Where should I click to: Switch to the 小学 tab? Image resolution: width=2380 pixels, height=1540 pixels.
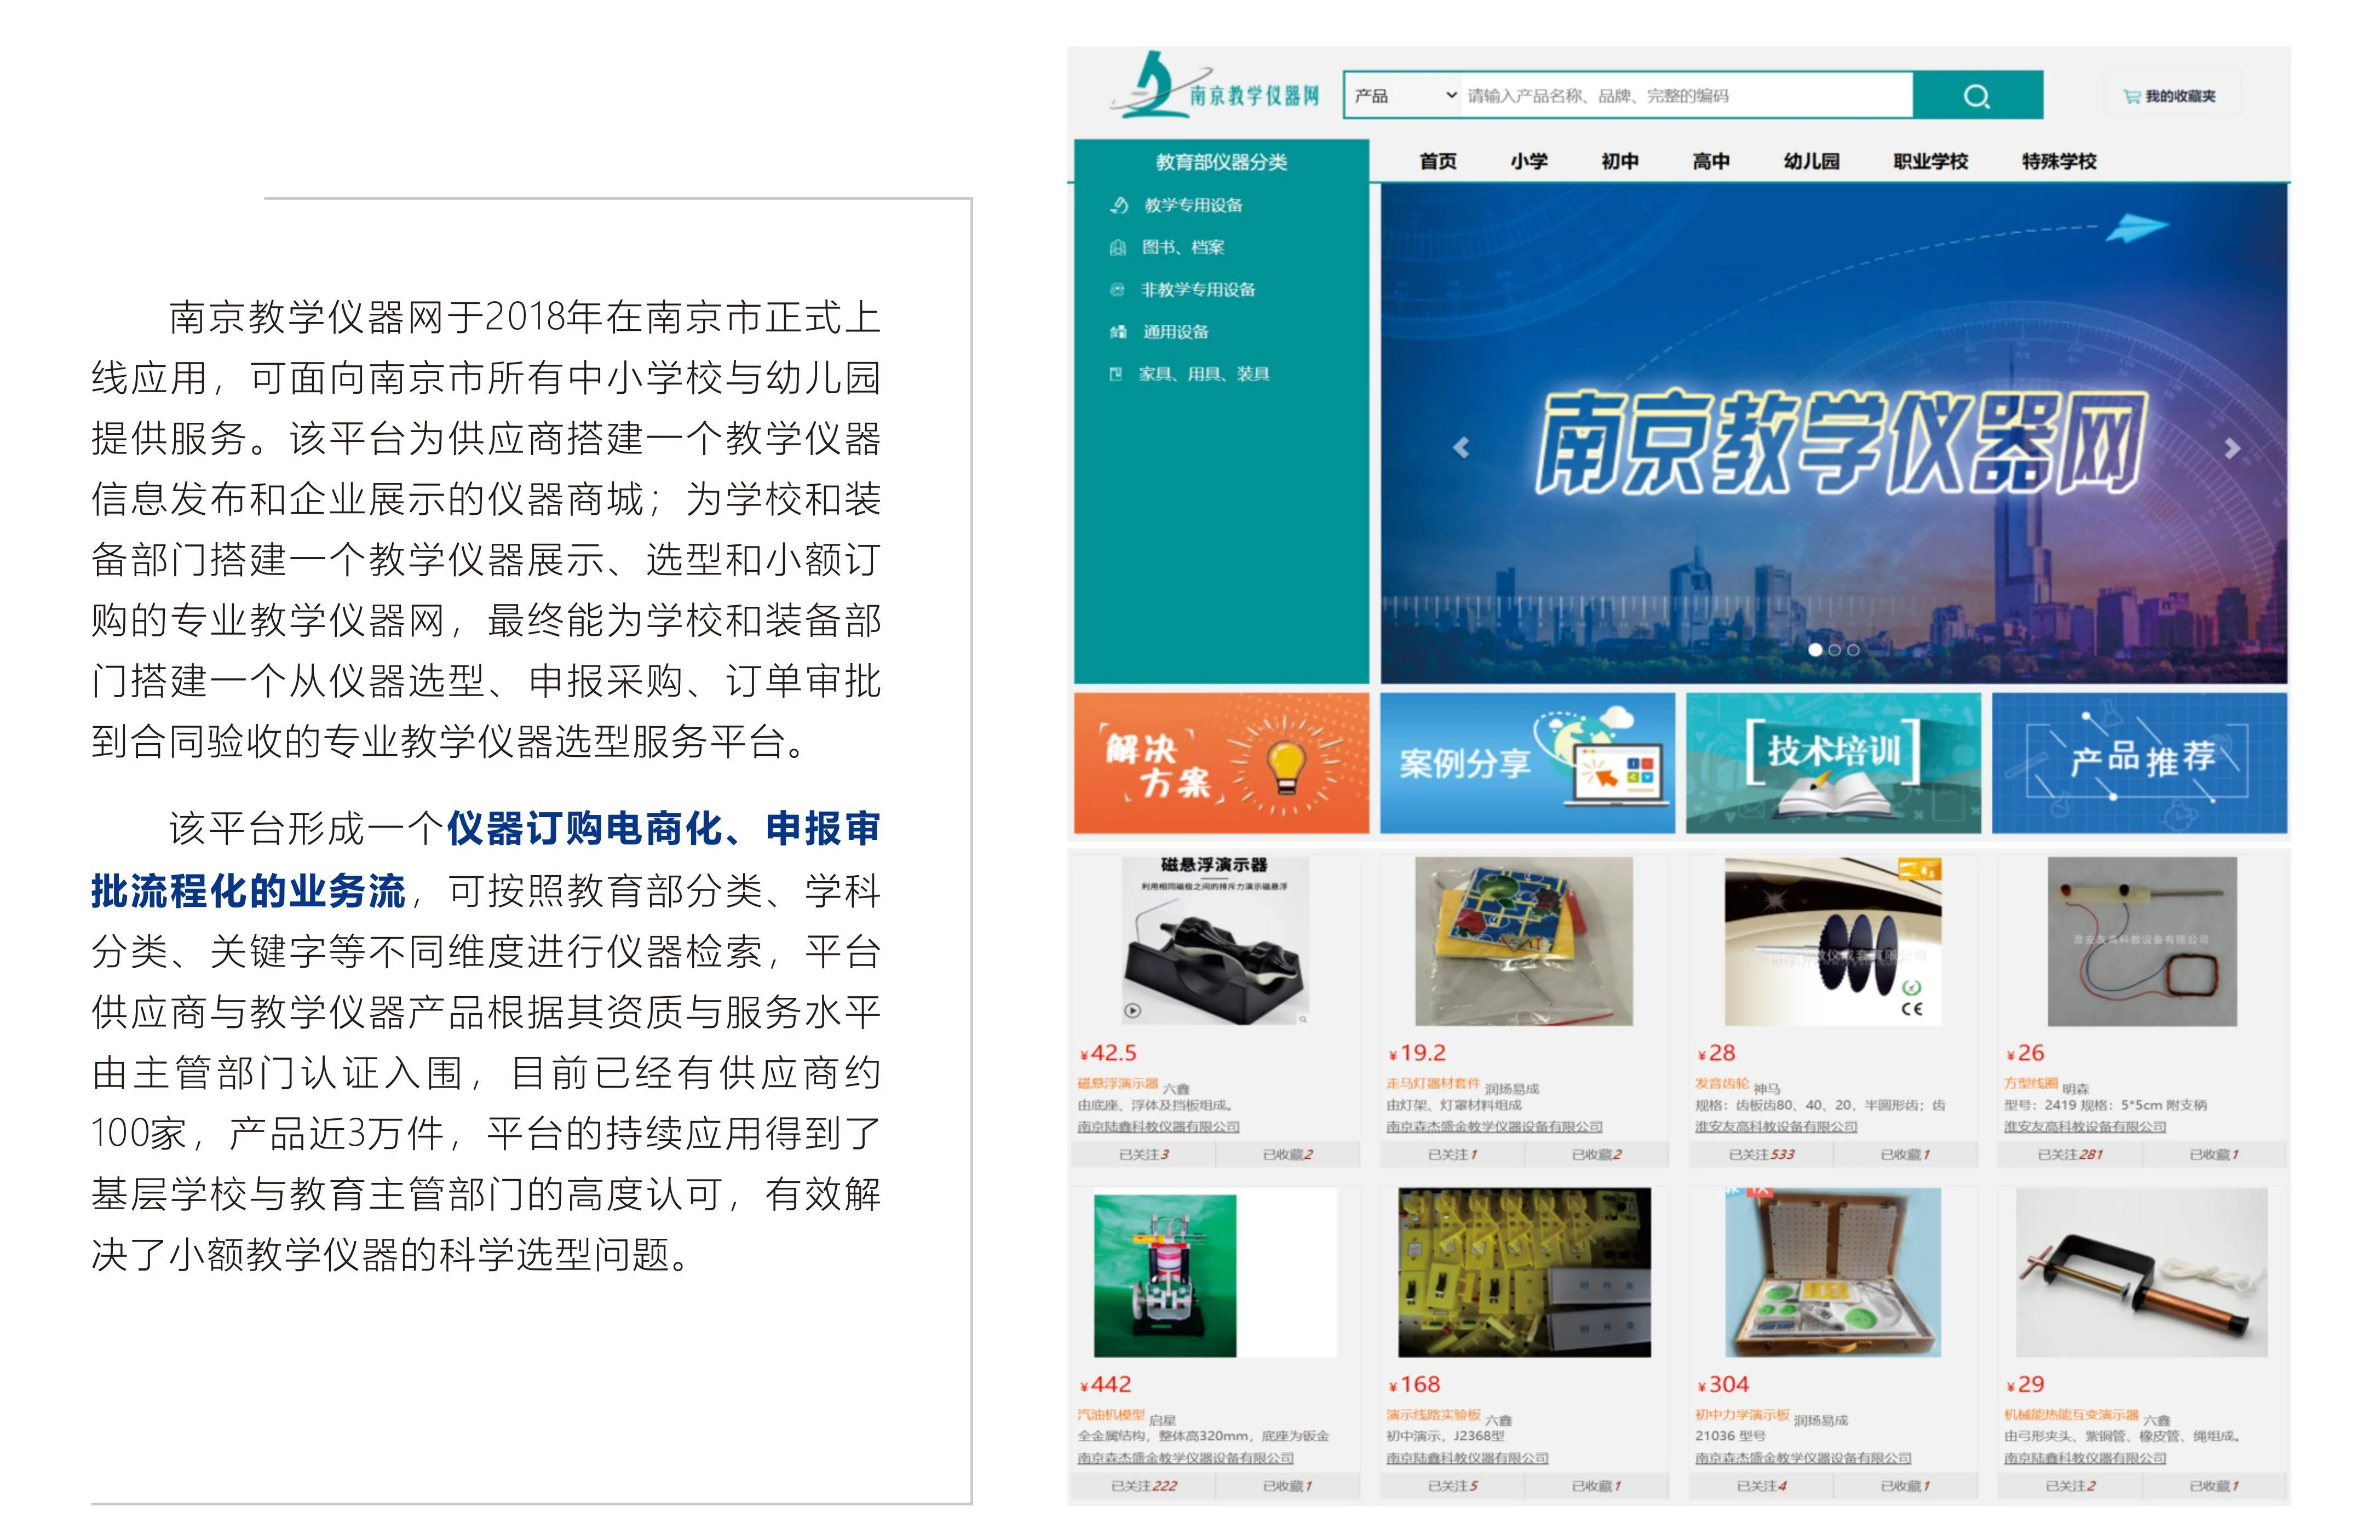pyautogui.click(x=1528, y=161)
